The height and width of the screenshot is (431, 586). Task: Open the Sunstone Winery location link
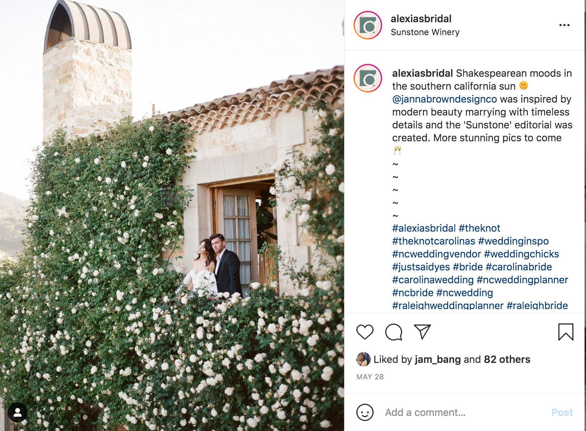coord(425,32)
